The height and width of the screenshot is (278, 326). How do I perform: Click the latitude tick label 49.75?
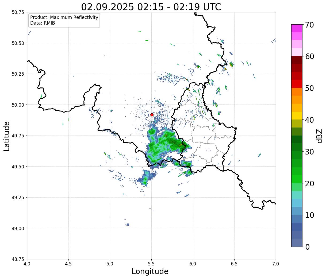click(18, 136)
